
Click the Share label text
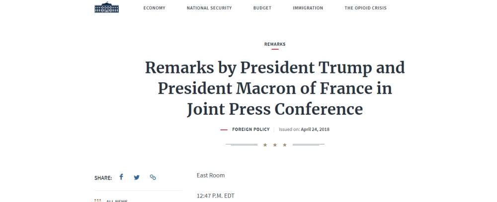[x=103, y=178]
